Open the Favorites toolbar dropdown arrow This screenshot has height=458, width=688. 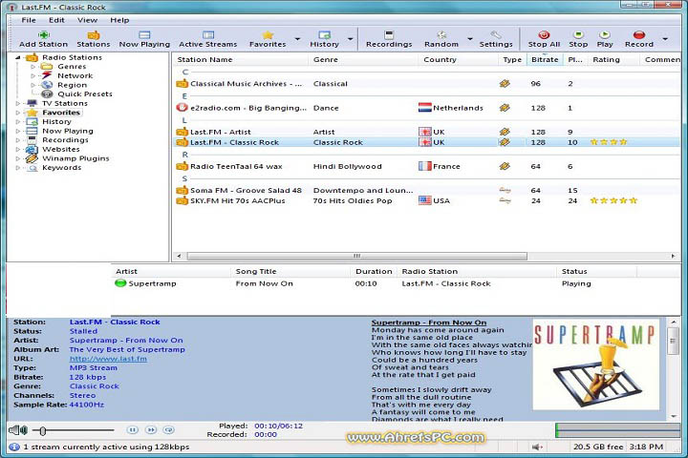pos(297,39)
